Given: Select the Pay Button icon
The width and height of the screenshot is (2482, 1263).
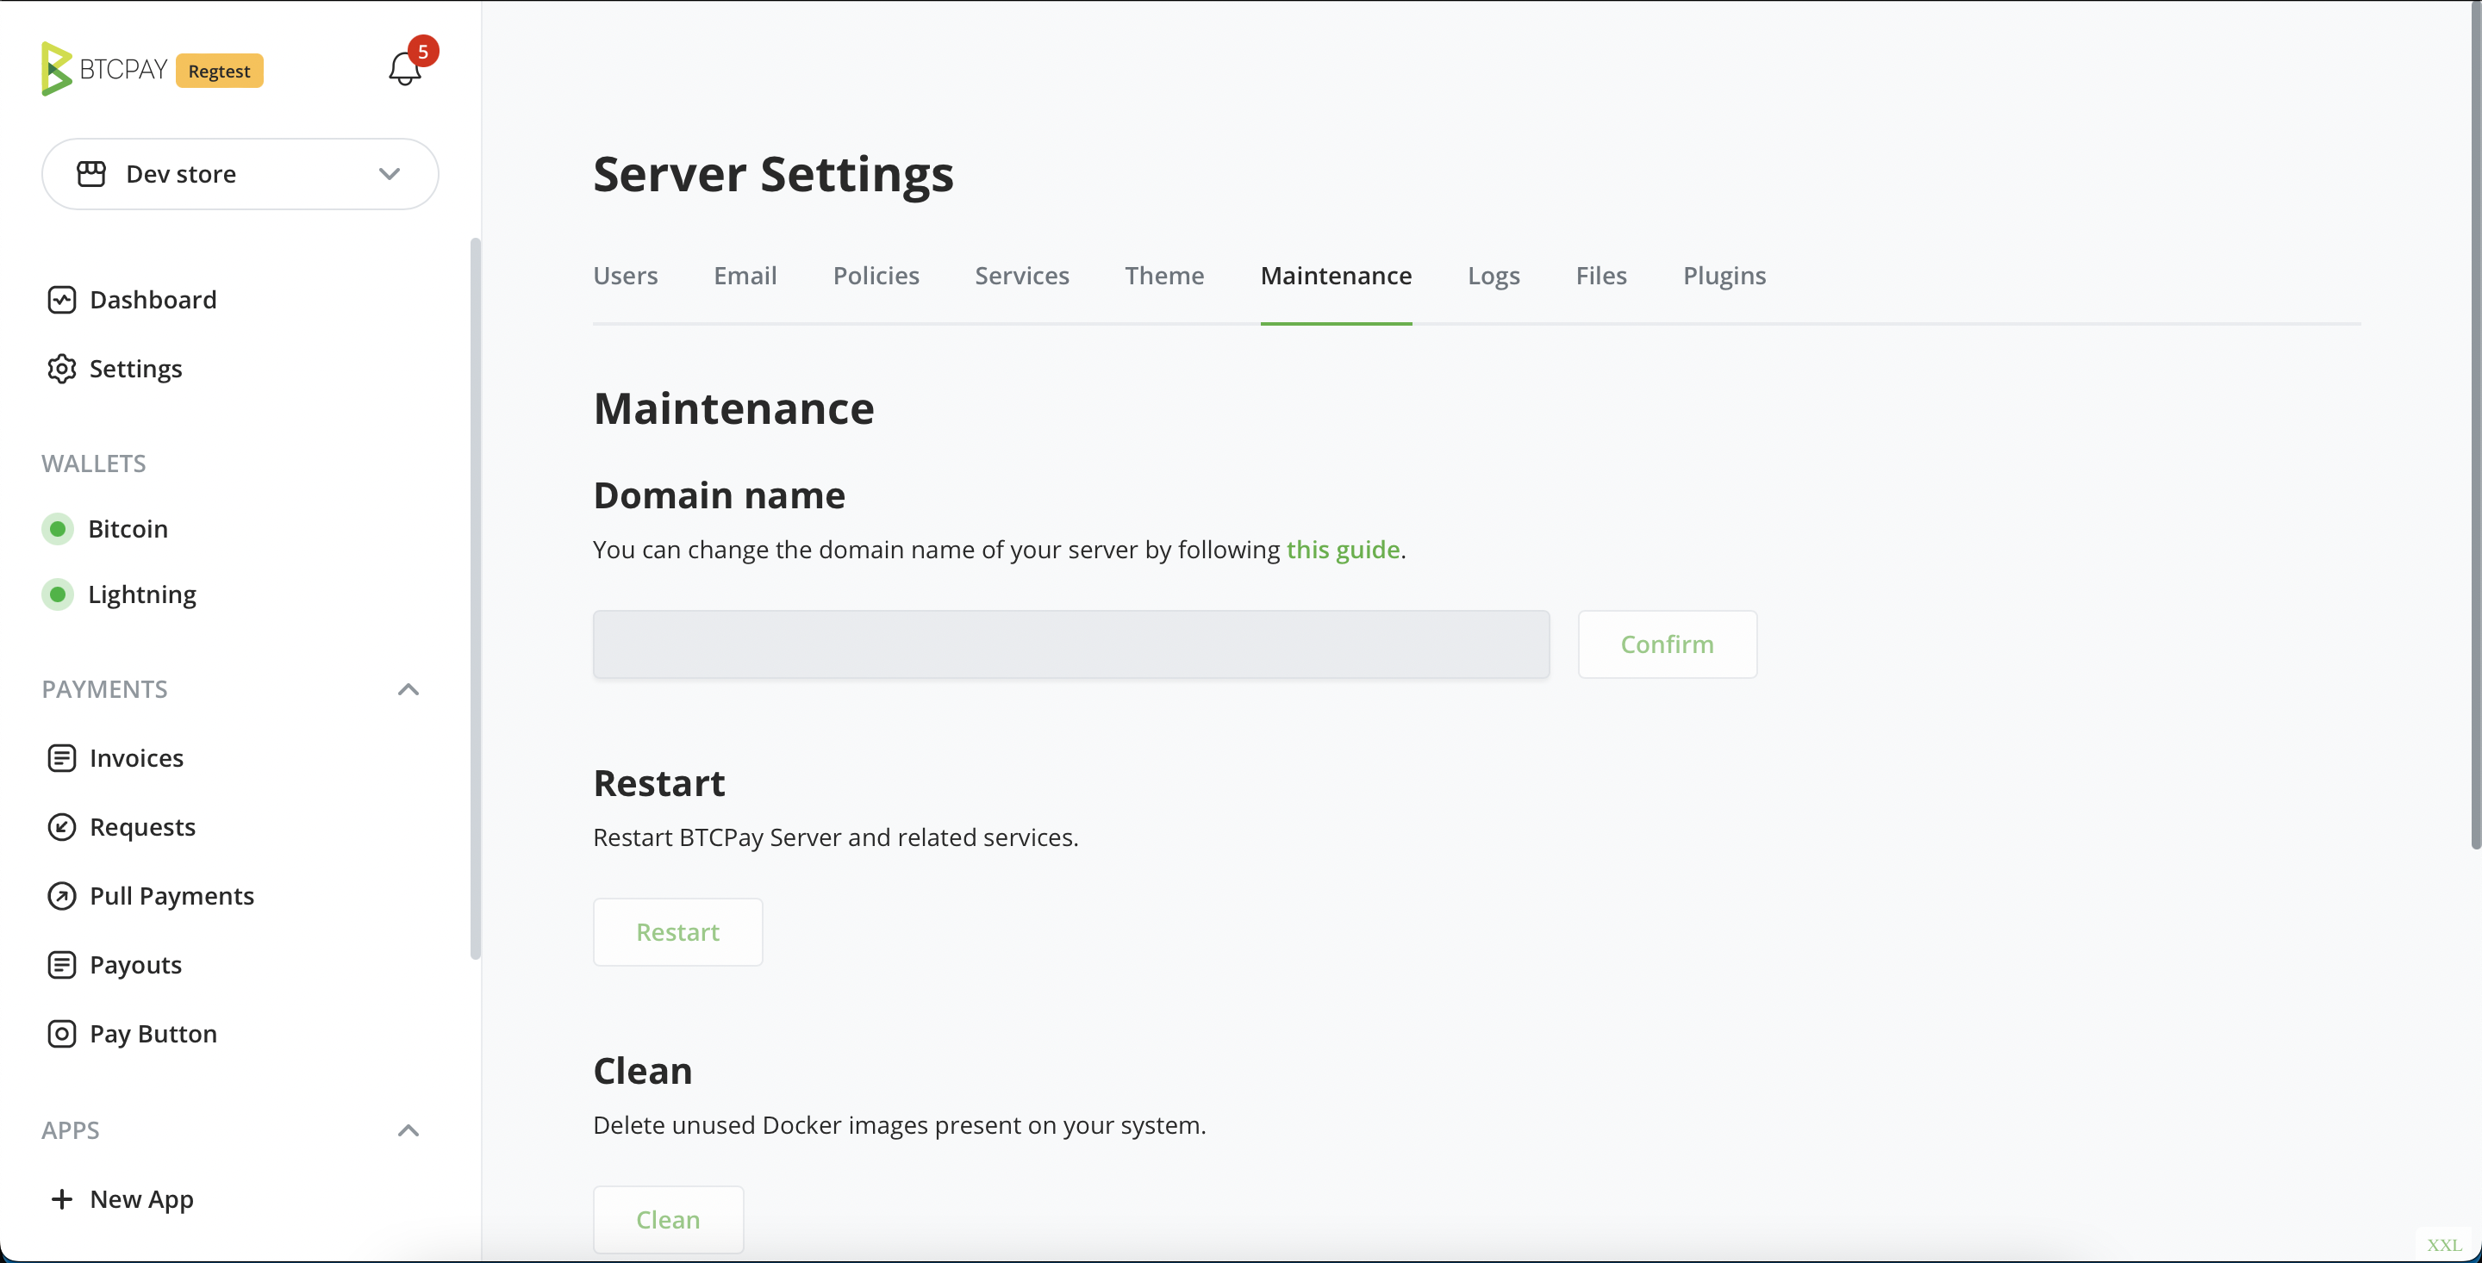Looking at the screenshot, I should click(x=62, y=1034).
